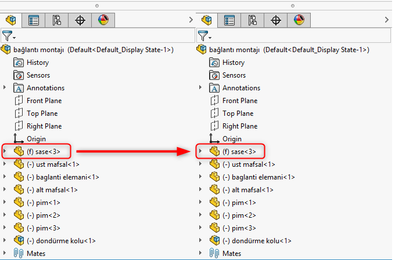Viewport: 395px width, 260px height.
Task: Select Origin icon in left tree
Action: pos(19,138)
